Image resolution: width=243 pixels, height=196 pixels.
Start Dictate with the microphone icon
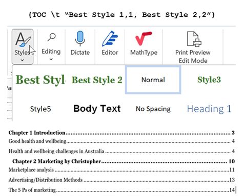[x=80, y=39]
